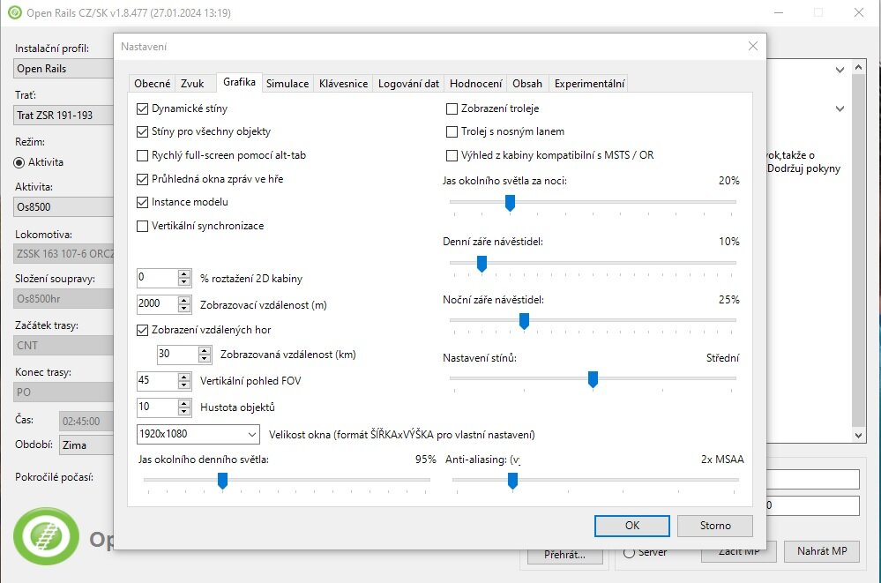The height and width of the screenshot is (583, 881).
Task: Click the scroll-down arrow of main window scrollbar
Action: pos(858,435)
